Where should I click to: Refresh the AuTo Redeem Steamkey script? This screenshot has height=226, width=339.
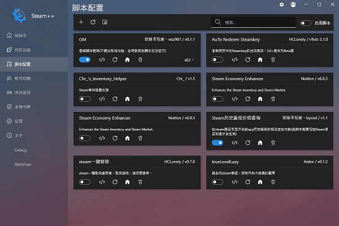pos(247,60)
